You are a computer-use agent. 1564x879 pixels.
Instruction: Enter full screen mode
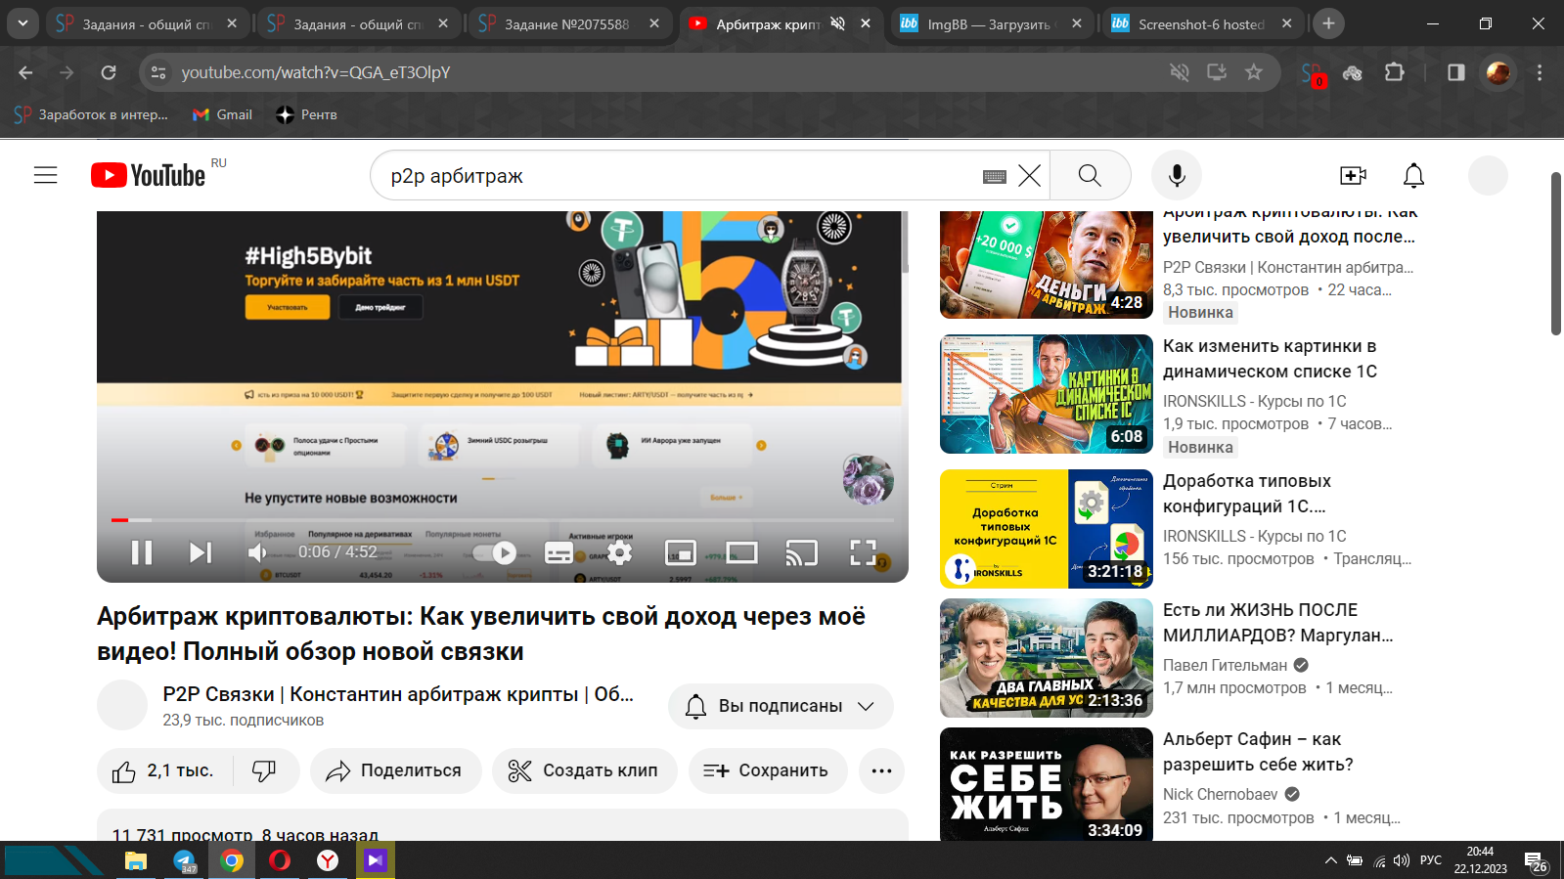[x=863, y=553]
